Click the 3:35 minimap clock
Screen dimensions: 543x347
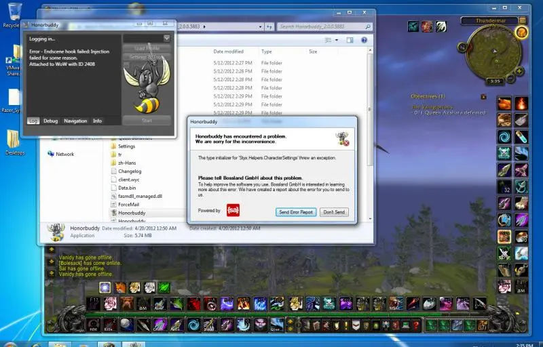click(x=495, y=81)
